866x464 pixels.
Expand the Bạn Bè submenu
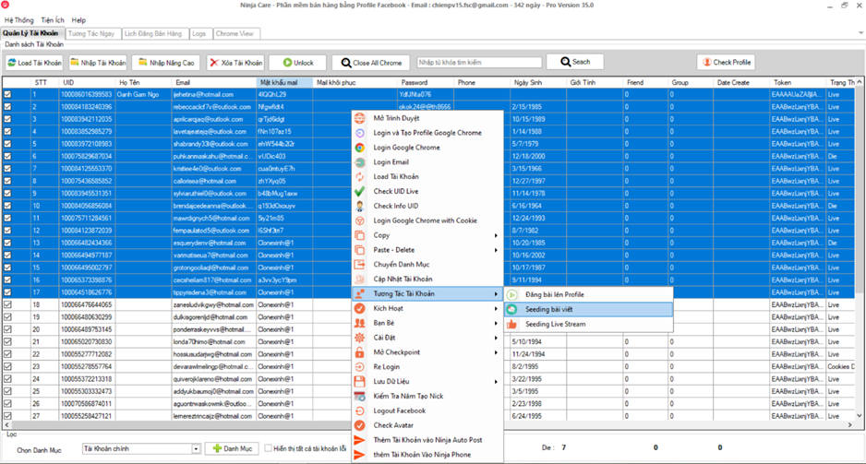coord(496,323)
